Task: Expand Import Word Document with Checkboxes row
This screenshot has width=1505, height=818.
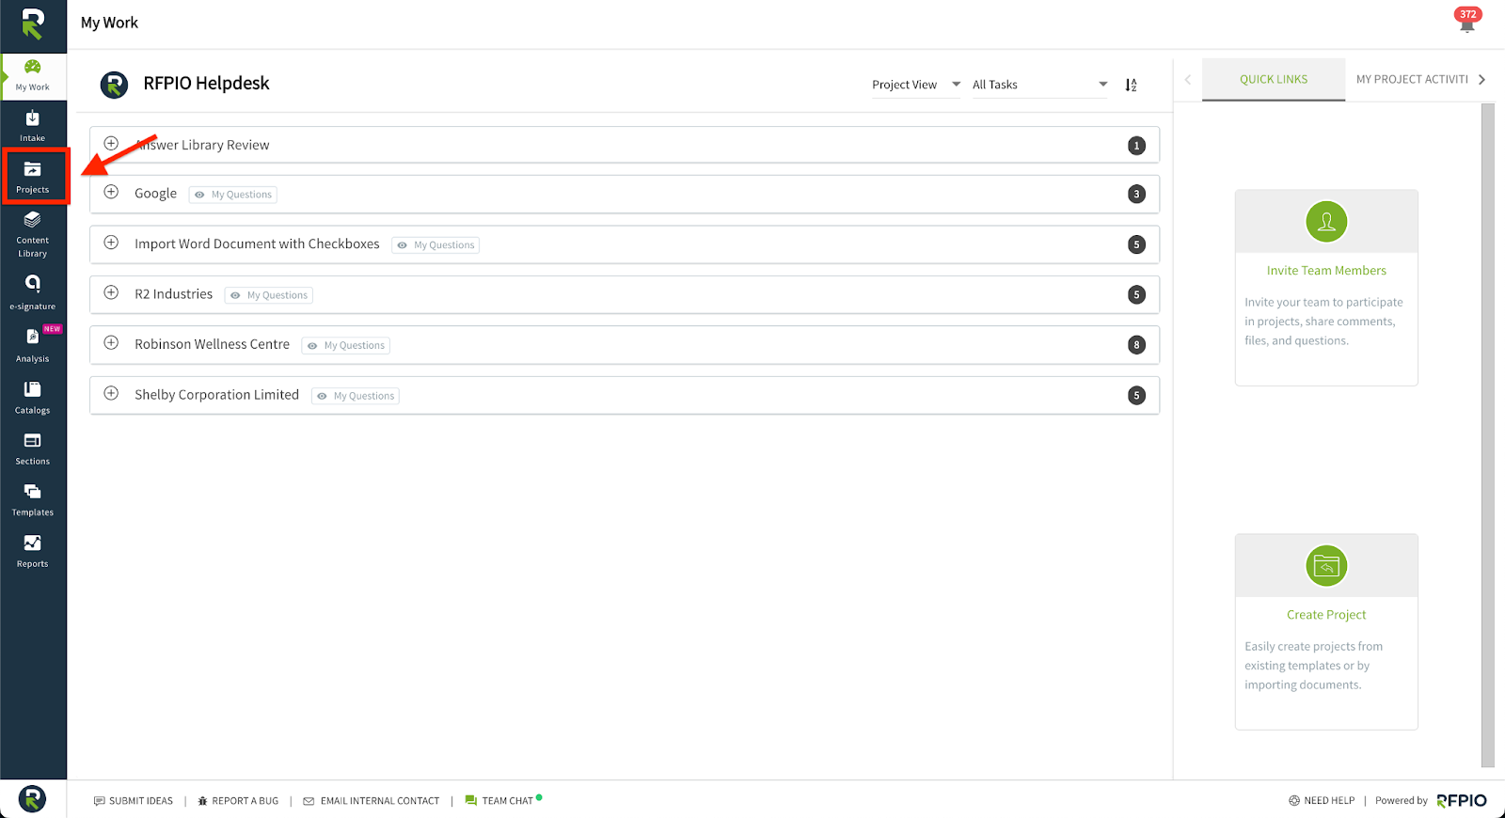Action: (111, 243)
